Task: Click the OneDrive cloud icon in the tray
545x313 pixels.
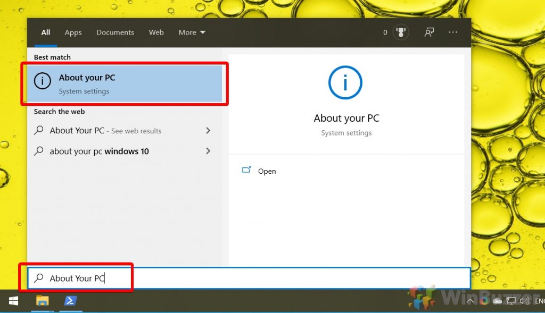Action: [497, 300]
